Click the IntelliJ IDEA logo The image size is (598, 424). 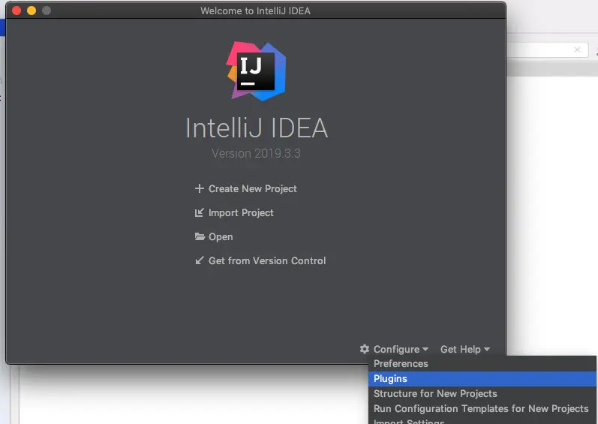pos(256,71)
